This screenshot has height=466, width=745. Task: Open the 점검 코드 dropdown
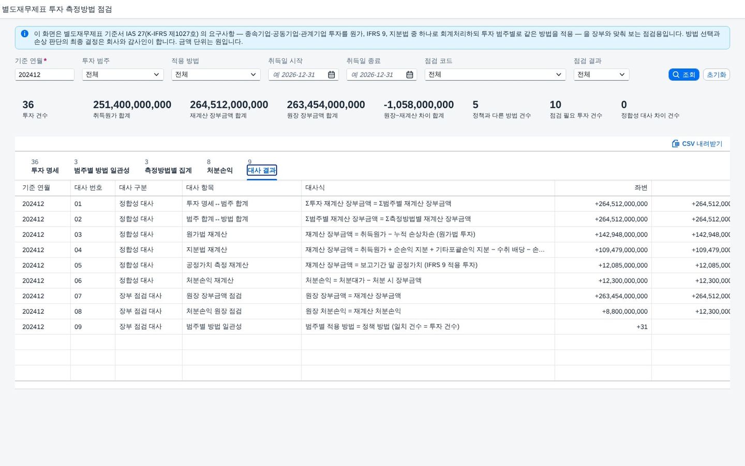pyautogui.click(x=558, y=75)
